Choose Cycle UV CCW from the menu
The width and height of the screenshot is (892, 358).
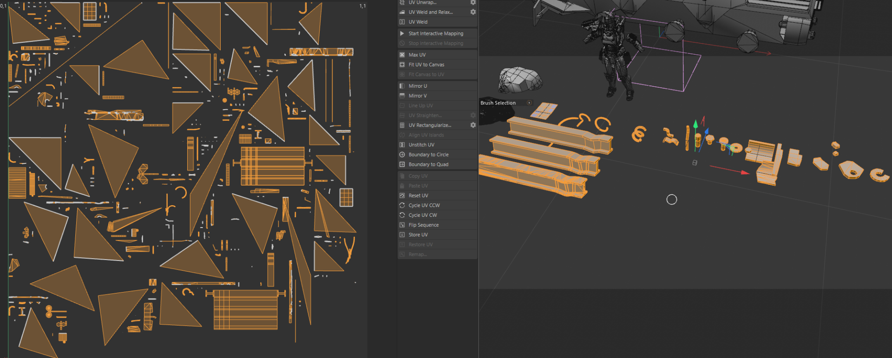(424, 205)
